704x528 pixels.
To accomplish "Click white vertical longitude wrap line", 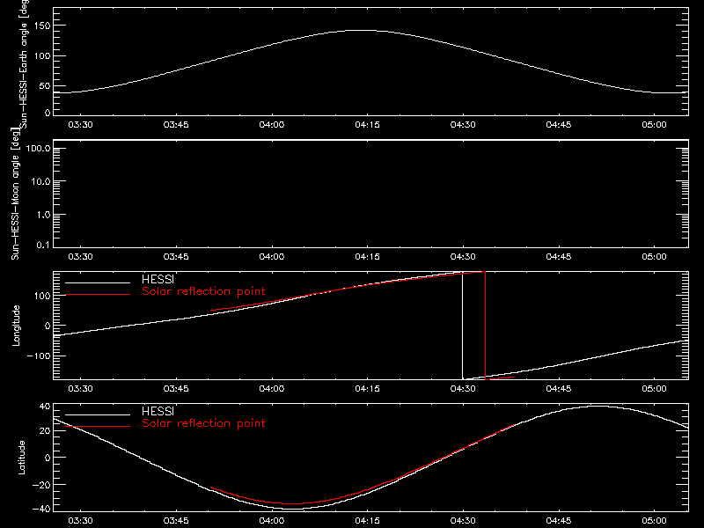I will [x=463, y=326].
